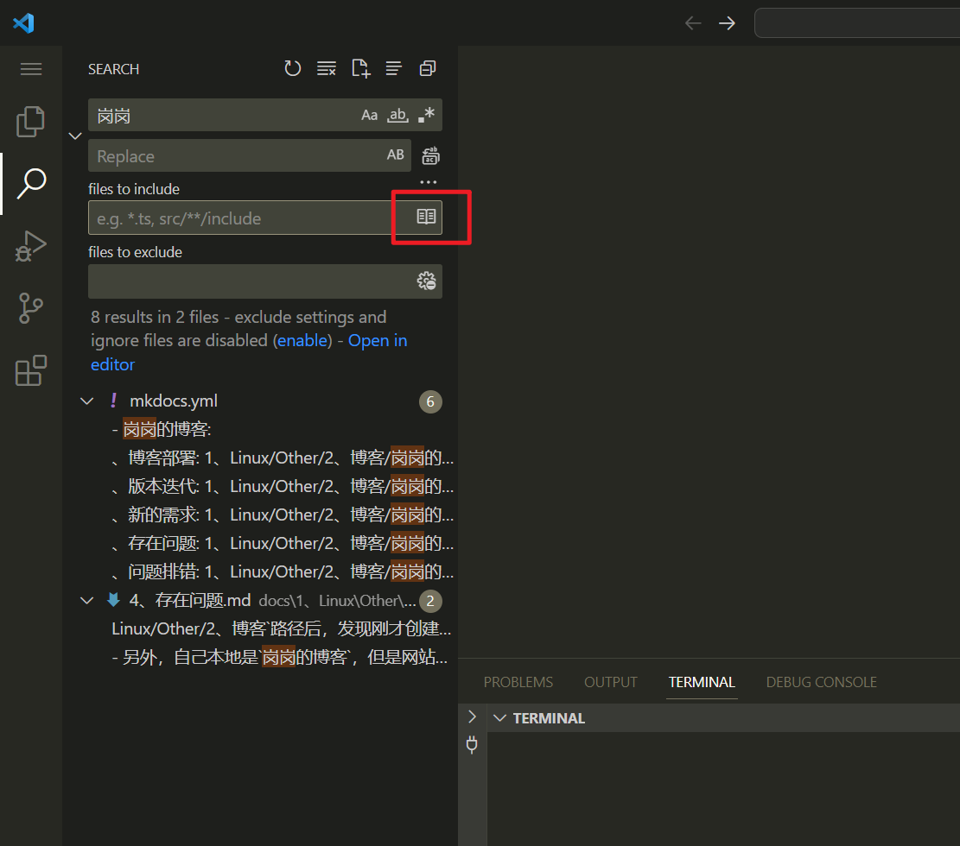Expand the terminal side panel arrow
960x846 pixels.
(472, 717)
